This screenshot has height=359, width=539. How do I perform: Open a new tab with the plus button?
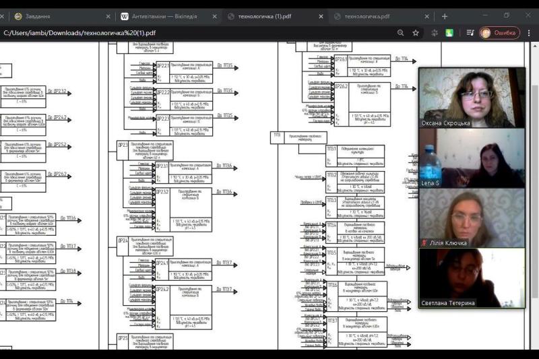(445, 16)
